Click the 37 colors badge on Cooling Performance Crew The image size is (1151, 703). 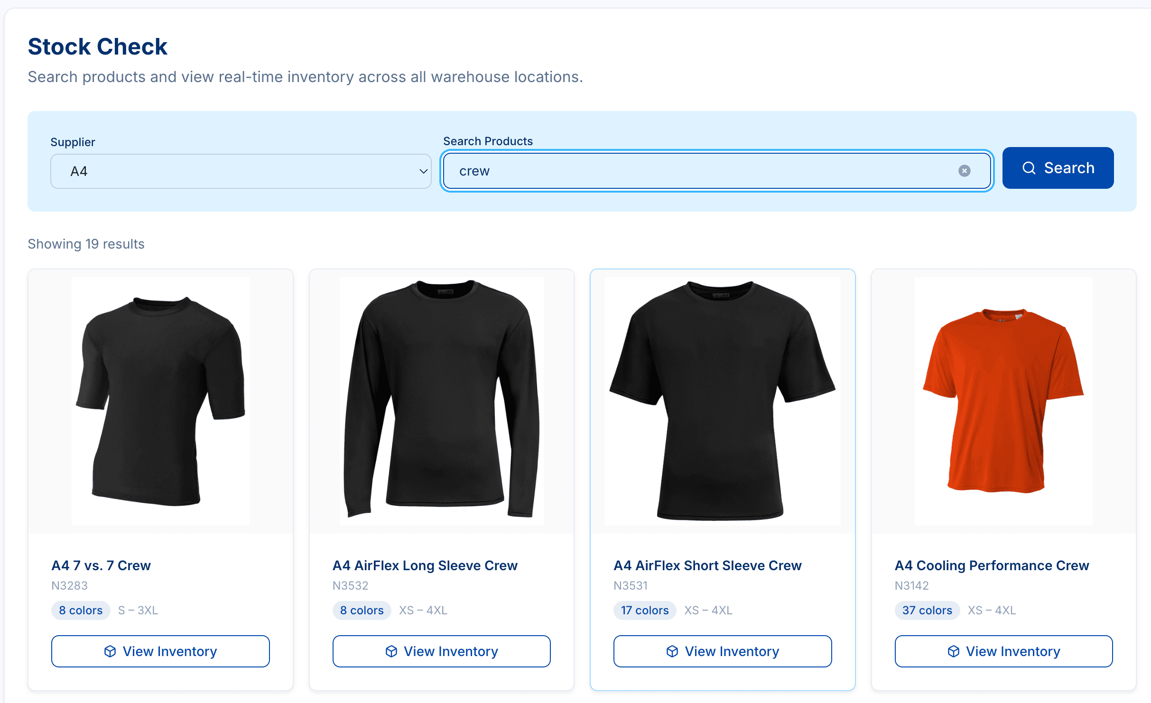click(x=927, y=610)
